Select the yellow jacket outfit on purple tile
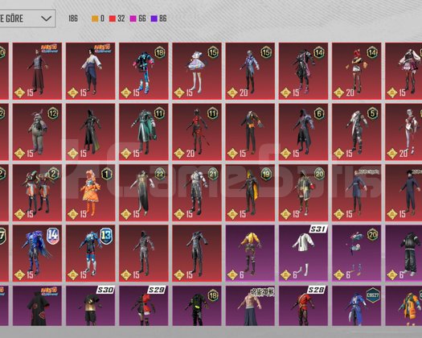Image resolution: width=422 pixels, height=338 pixels. pyautogui.click(x=250, y=253)
